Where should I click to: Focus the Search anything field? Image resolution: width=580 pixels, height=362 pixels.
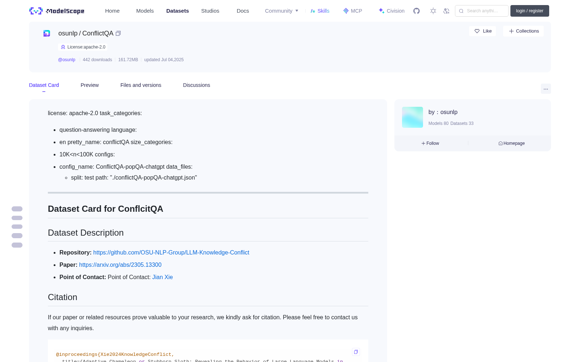pyautogui.click(x=482, y=11)
